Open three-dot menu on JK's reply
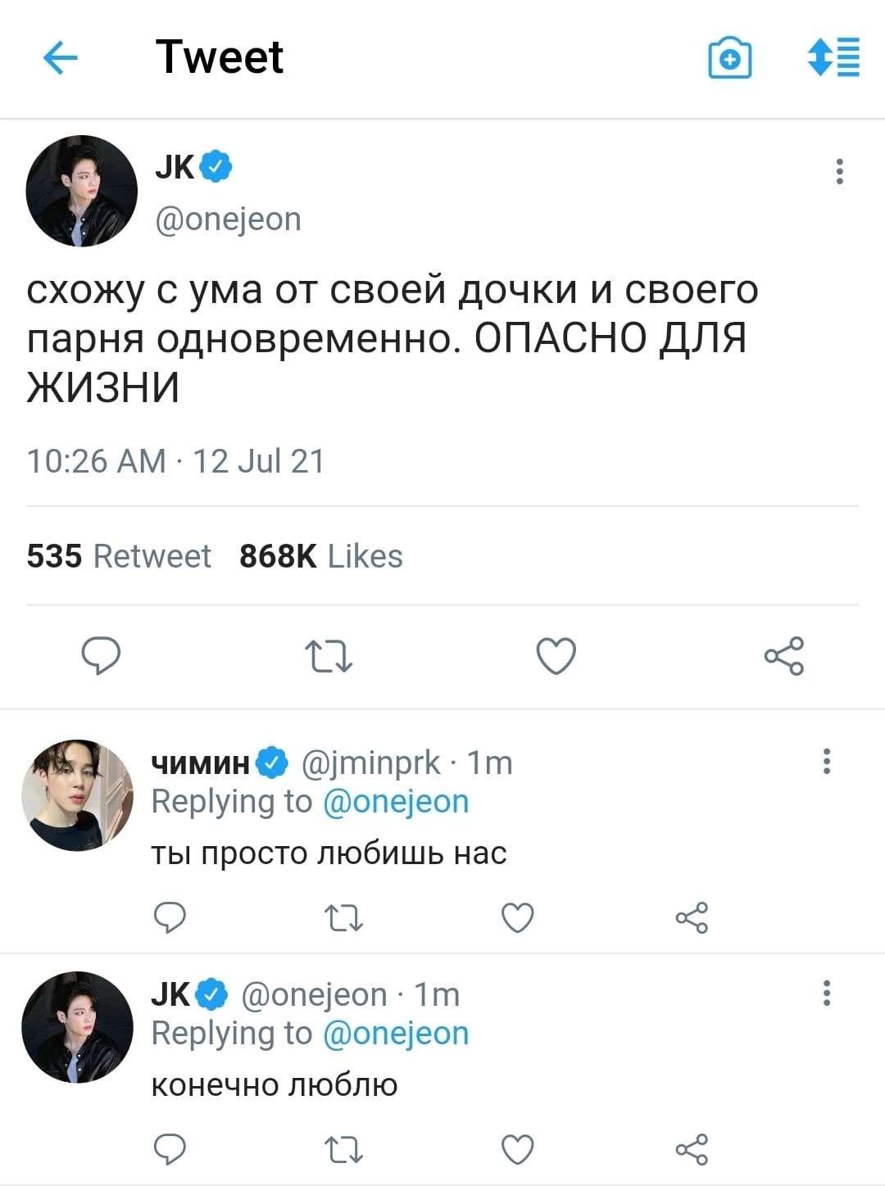This screenshot has height=1186, width=885. point(827,993)
